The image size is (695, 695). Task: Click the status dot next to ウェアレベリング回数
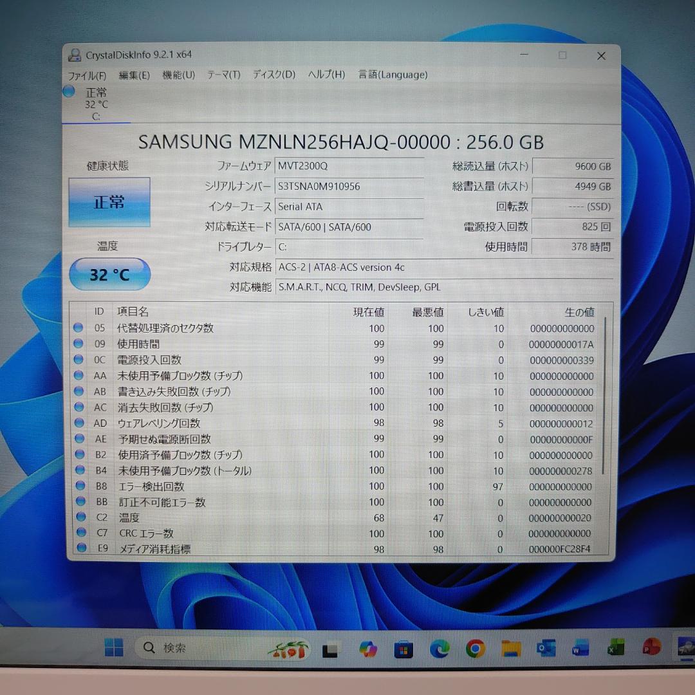coord(78,422)
